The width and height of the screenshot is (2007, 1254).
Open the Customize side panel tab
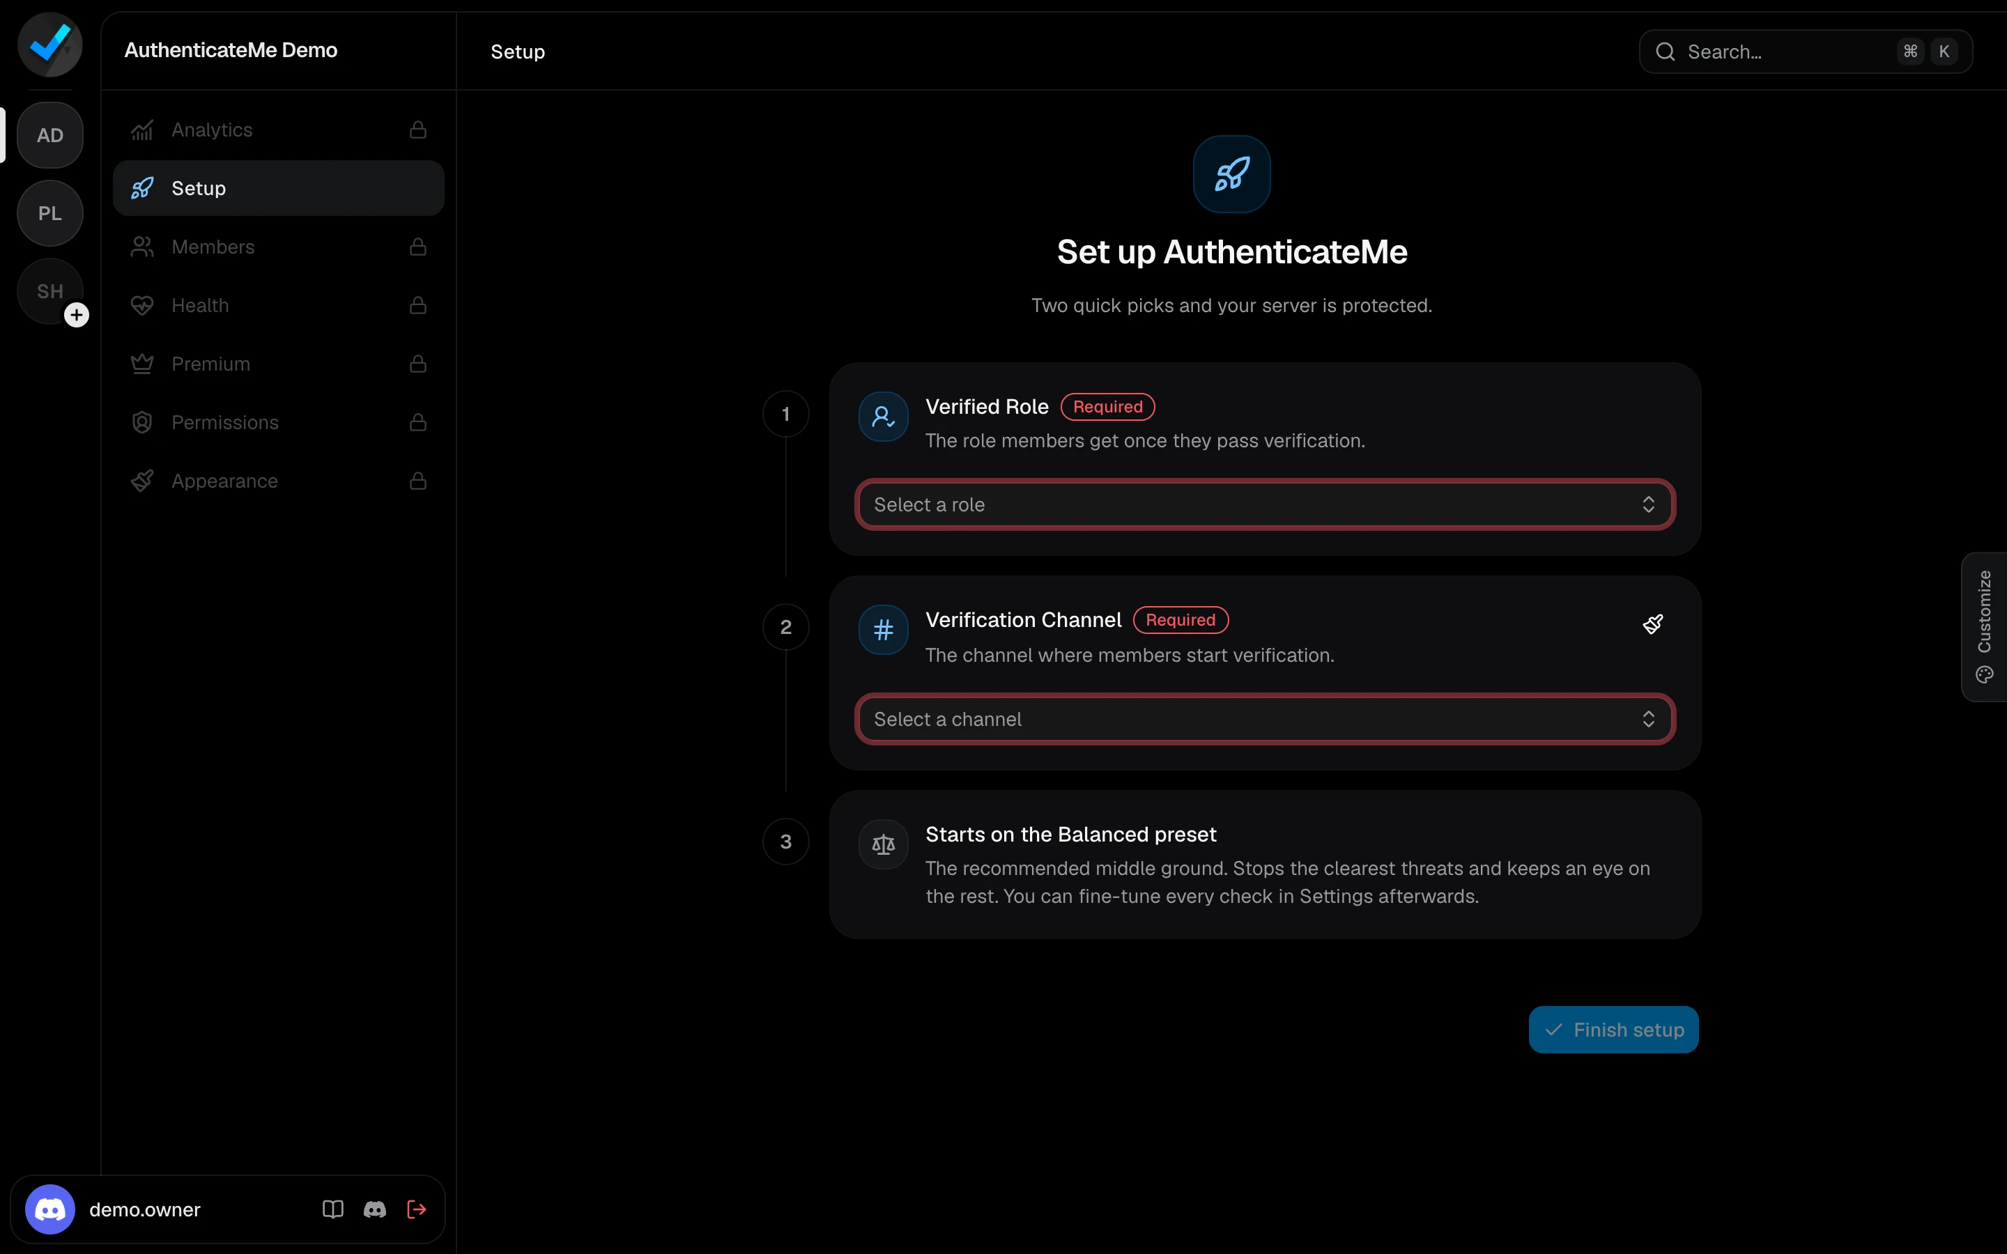(x=1984, y=627)
